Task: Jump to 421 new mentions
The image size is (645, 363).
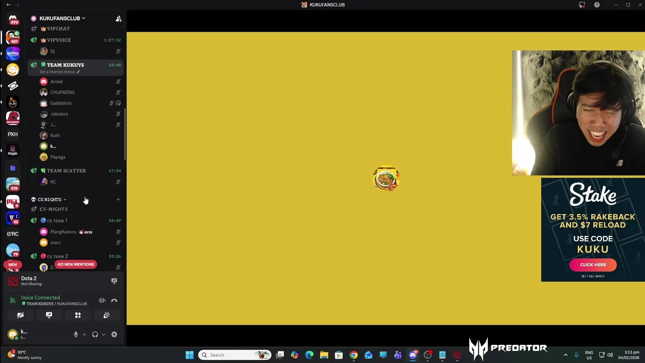Action: point(75,264)
